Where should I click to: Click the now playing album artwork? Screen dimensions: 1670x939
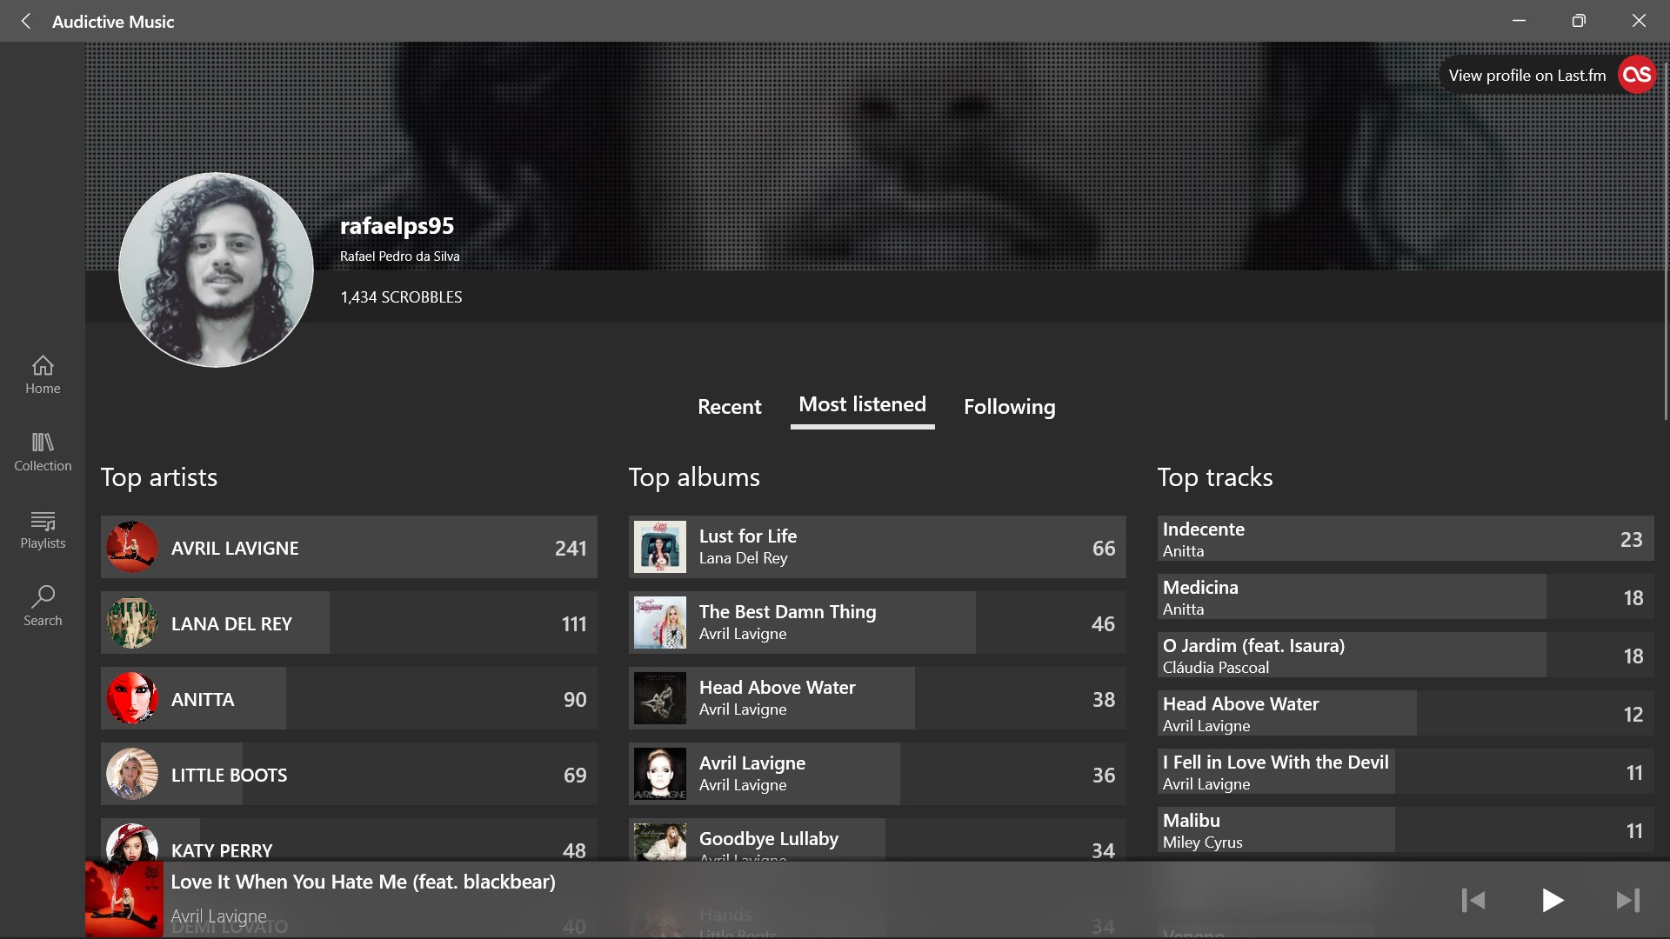click(124, 900)
